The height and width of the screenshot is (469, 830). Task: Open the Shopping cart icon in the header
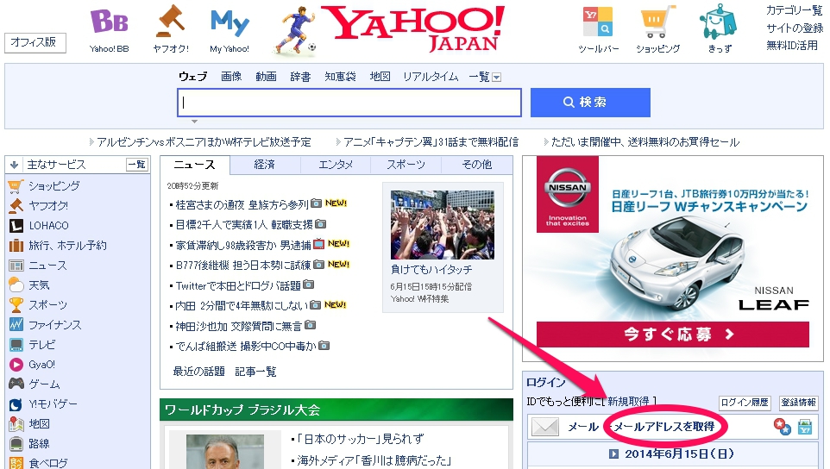658,22
